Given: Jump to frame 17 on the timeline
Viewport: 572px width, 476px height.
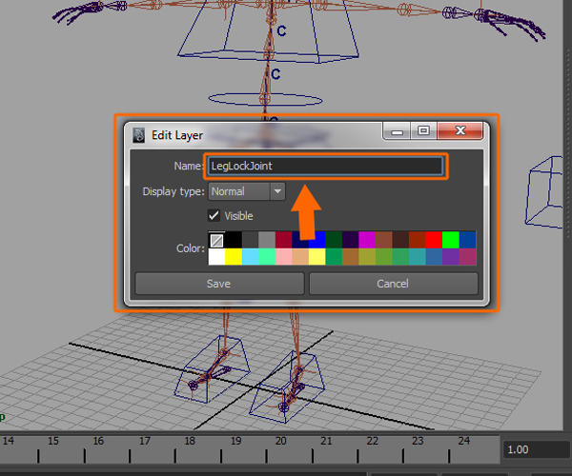Looking at the screenshot, I should [145, 441].
